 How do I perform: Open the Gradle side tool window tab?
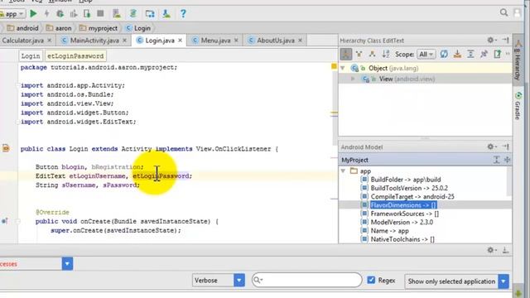pyautogui.click(x=518, y=106)
